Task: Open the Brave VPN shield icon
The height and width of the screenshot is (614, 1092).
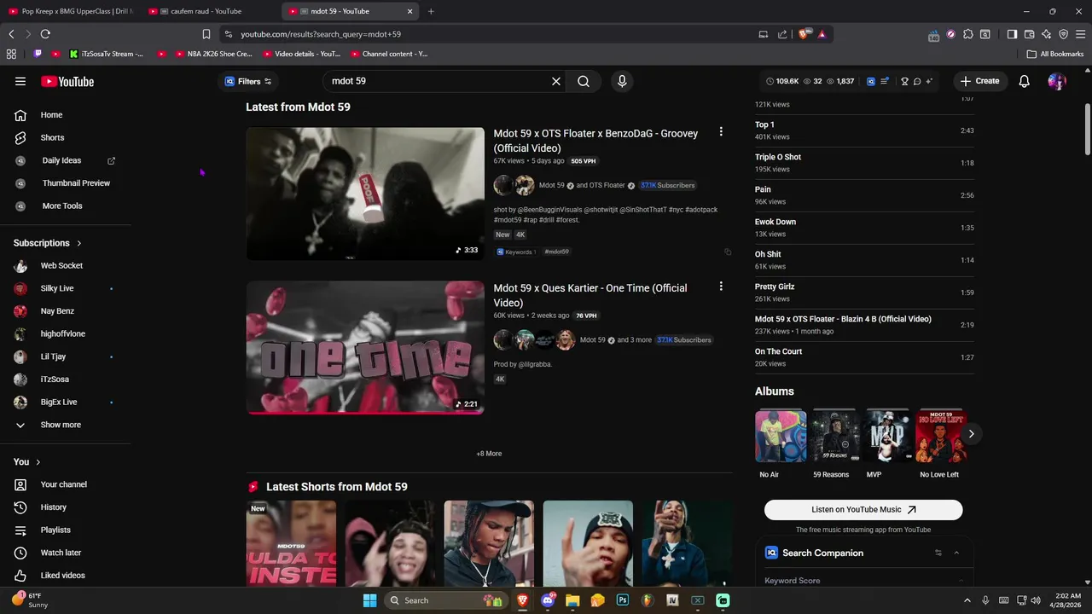Action: (1064, 34)
